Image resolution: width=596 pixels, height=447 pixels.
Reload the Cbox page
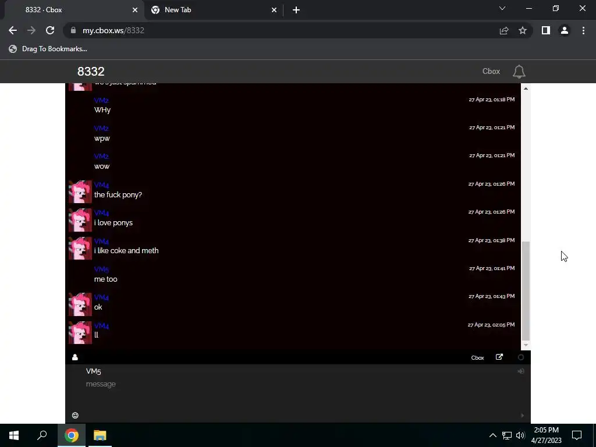50,30
